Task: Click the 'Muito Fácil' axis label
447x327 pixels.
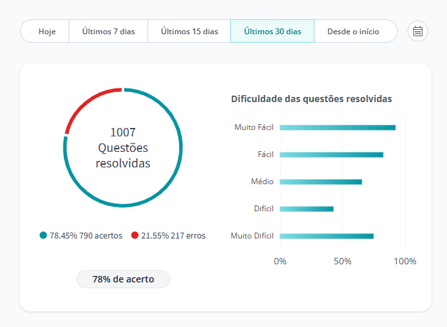Action: pyautogui.click(x=254, y=127)
